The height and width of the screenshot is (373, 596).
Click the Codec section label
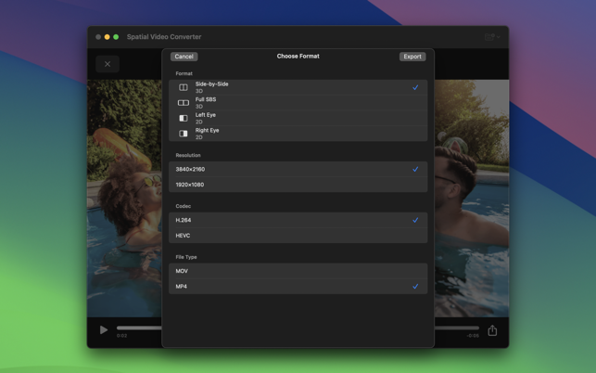tap(184, 206)
